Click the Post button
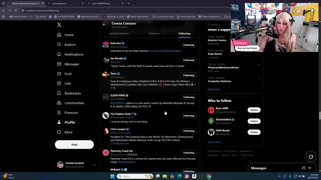Viewport: 321px width, 180px height. (x=74, y=144)
